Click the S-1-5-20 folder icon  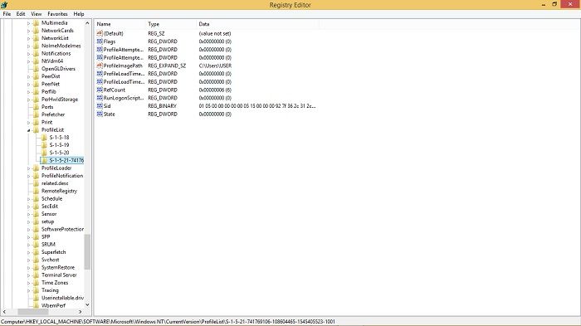(x=44, y=153)
